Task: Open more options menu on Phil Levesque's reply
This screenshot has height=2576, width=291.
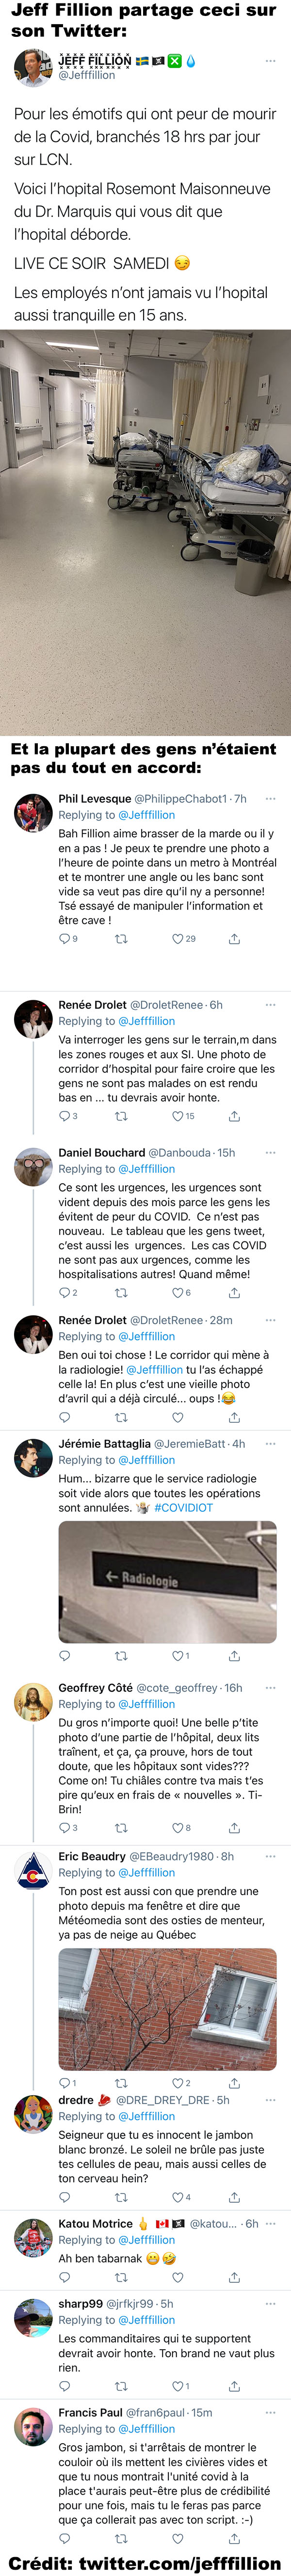Action: [270, 799]
